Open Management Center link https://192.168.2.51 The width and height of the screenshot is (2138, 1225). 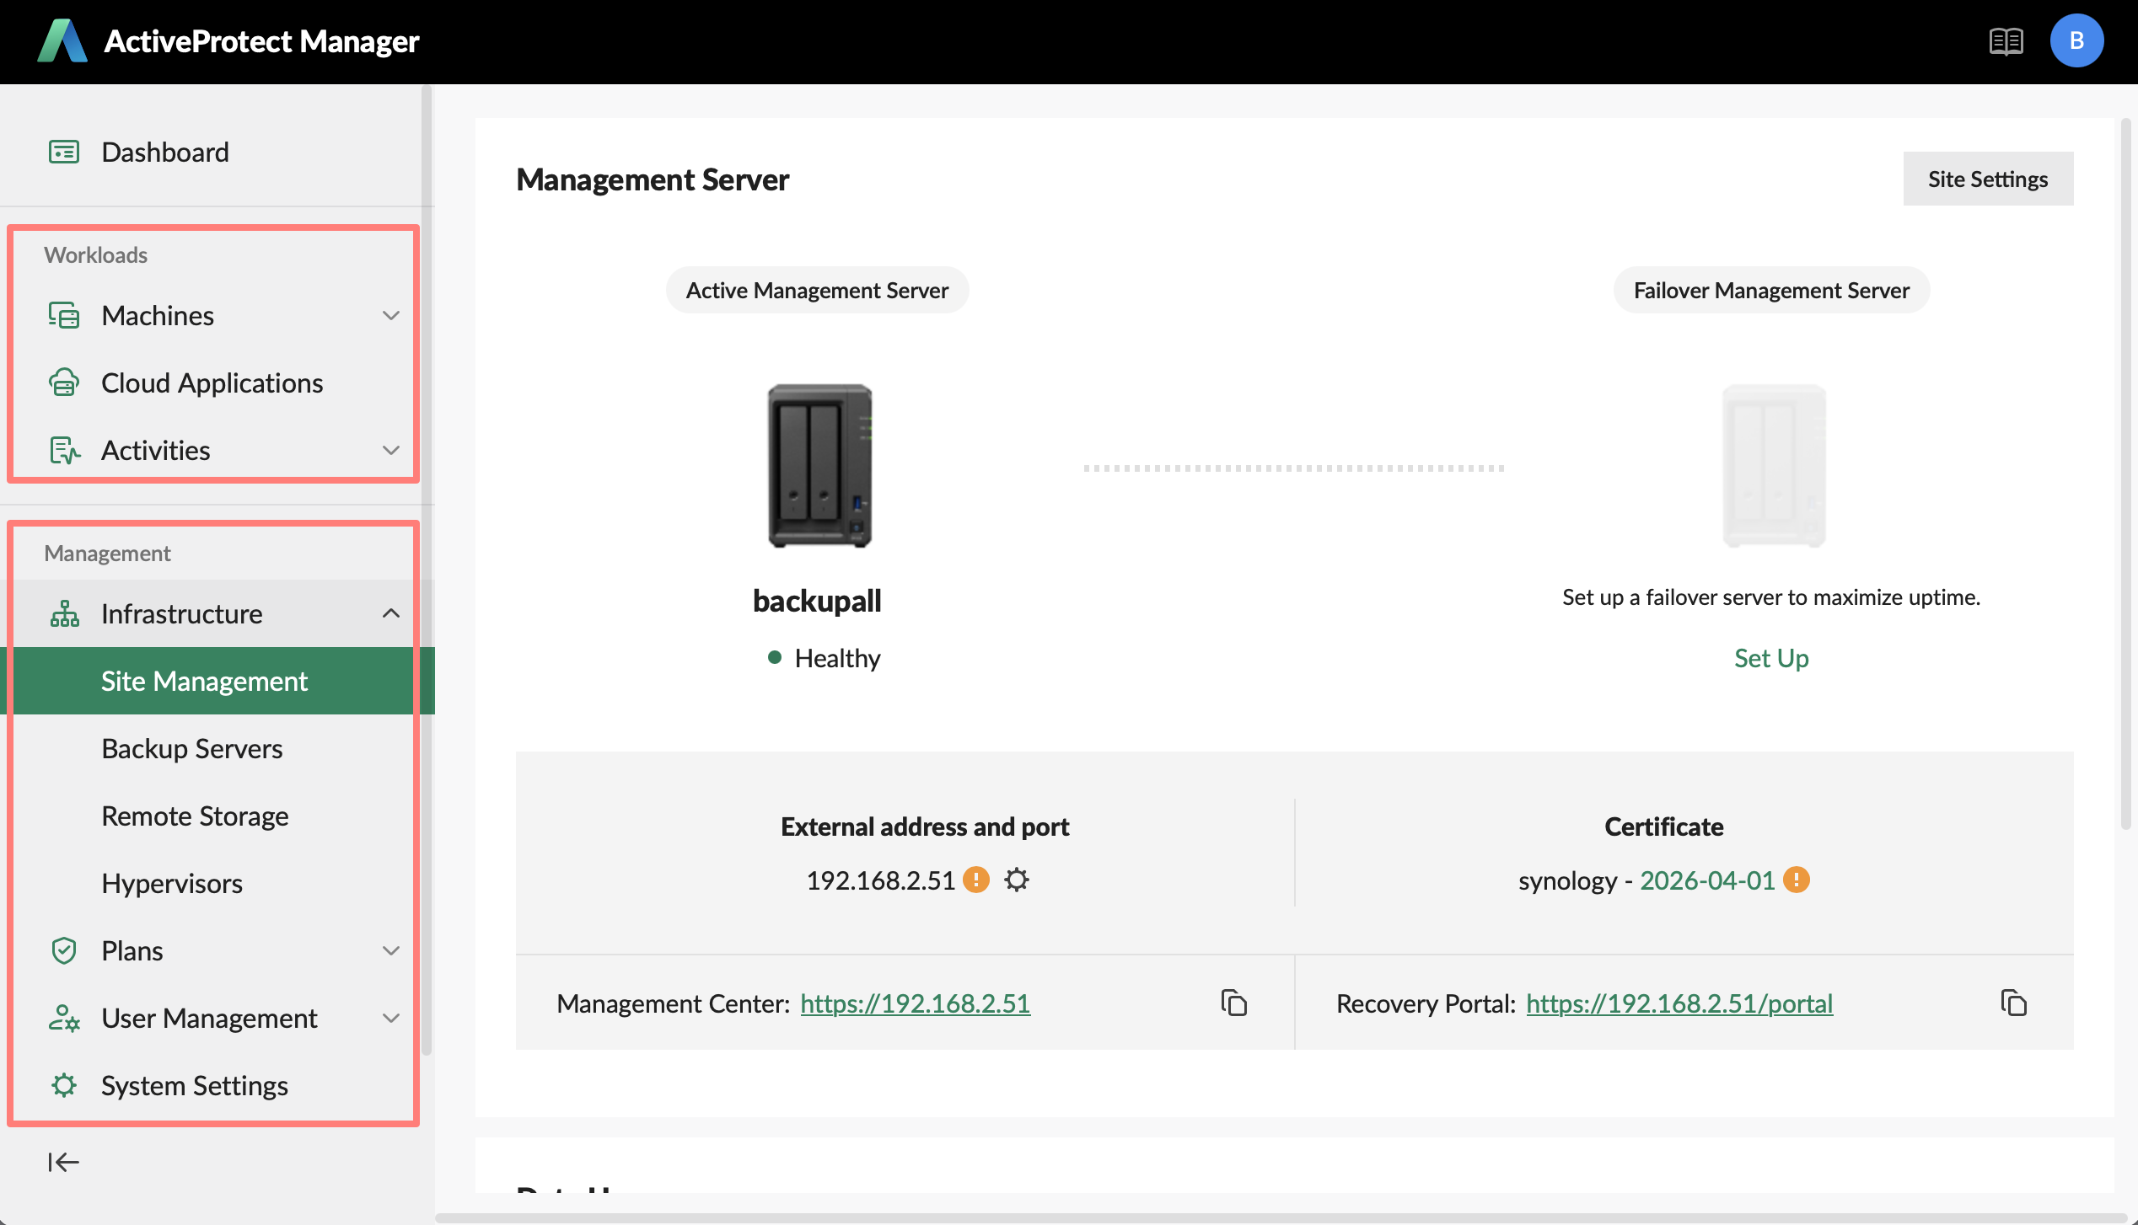(915, 1003)
